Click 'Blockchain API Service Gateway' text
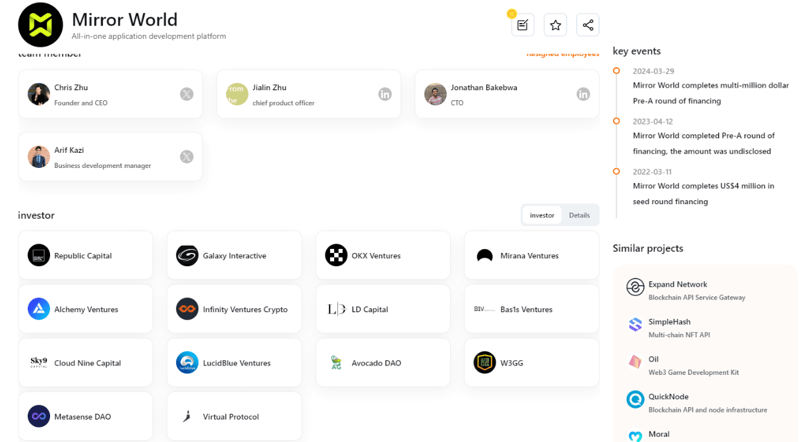This screenshot has width=802, height=442. (x=697, y=297)
